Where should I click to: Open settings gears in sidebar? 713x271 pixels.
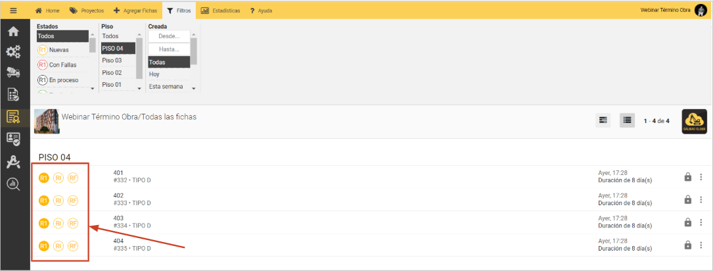[14, 53]
